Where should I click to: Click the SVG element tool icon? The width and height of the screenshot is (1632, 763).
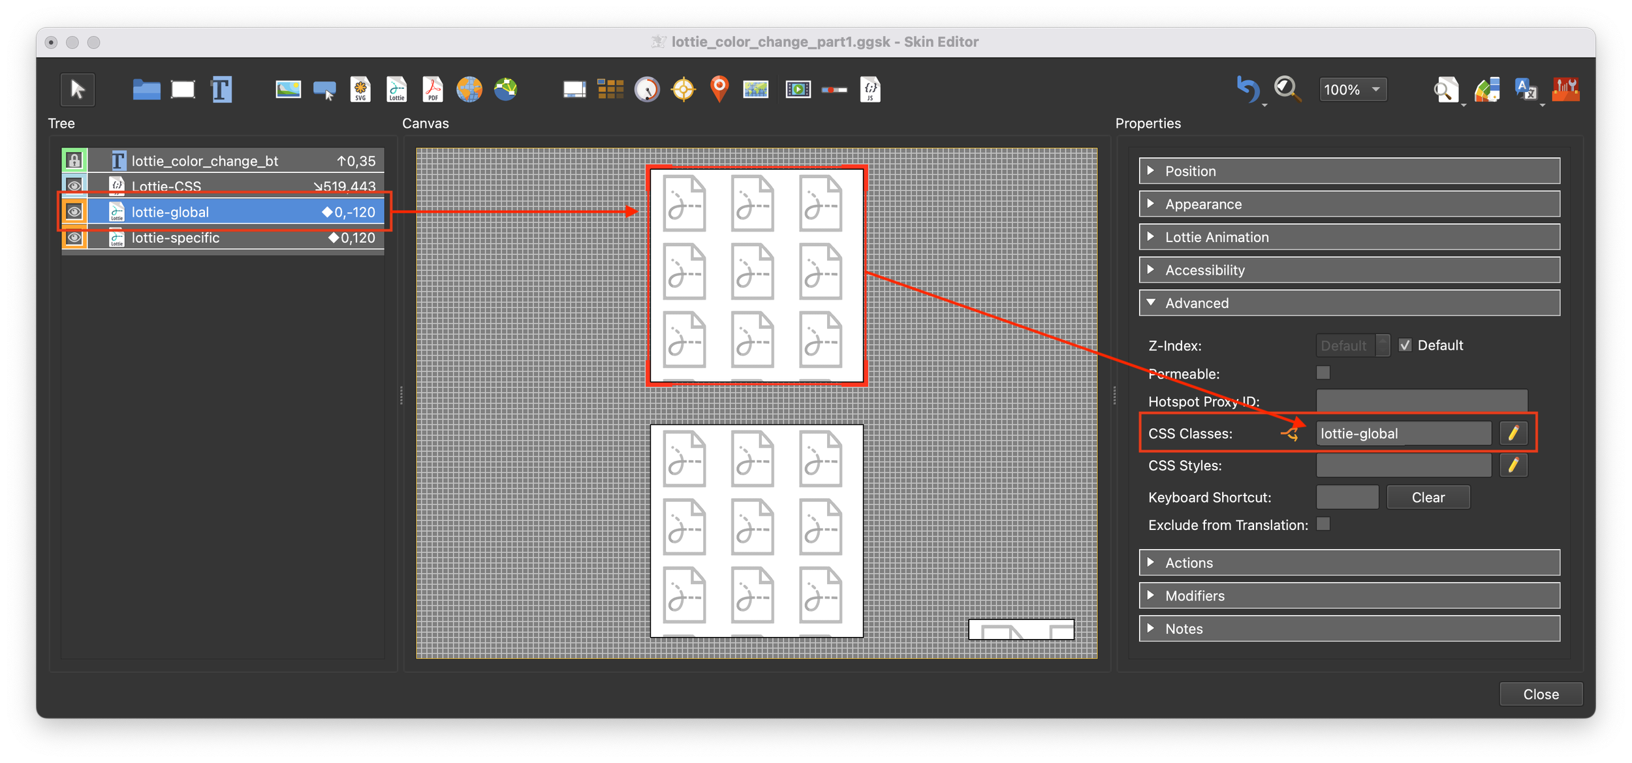point(360,89)
